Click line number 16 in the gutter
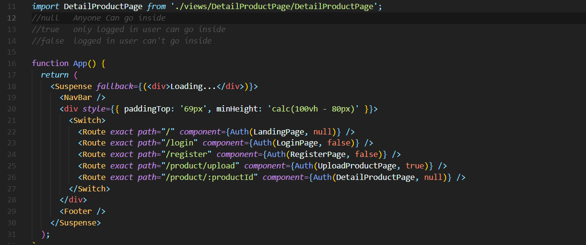The width and height of the screenshot is (586, 245). pos(12,64)
